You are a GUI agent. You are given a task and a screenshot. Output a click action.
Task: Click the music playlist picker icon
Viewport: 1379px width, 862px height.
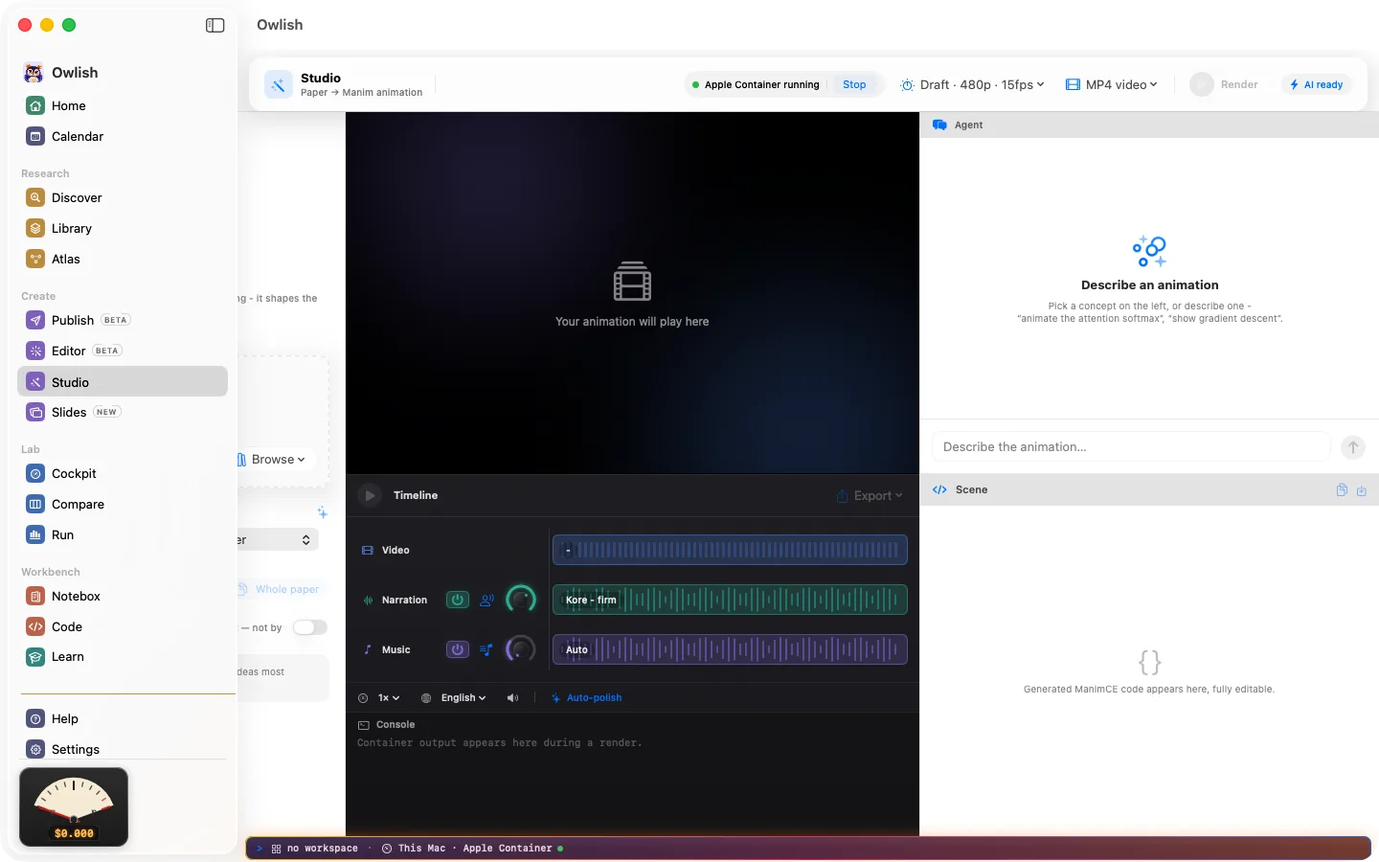[486, 649]
